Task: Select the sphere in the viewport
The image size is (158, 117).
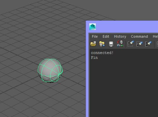Action: coord(50,70)
